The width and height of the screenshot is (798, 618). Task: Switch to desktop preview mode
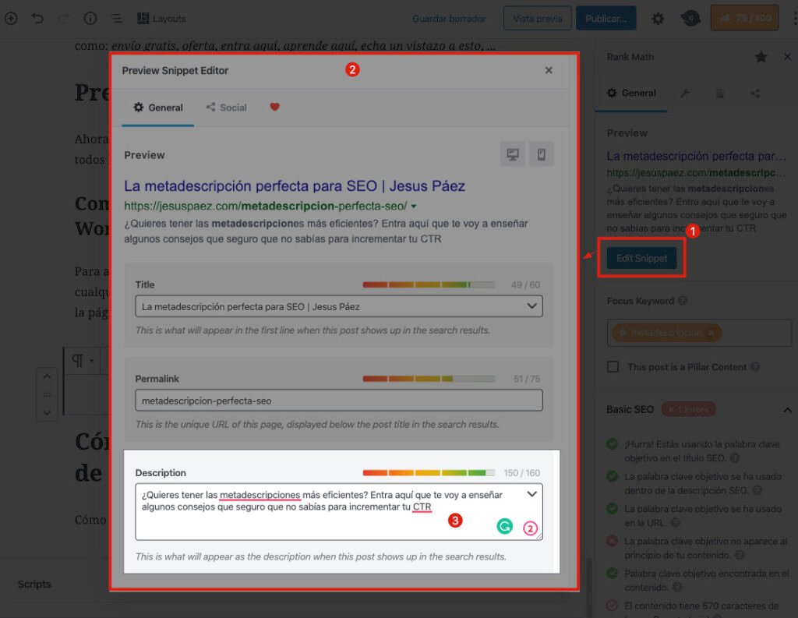click(513, 154)
